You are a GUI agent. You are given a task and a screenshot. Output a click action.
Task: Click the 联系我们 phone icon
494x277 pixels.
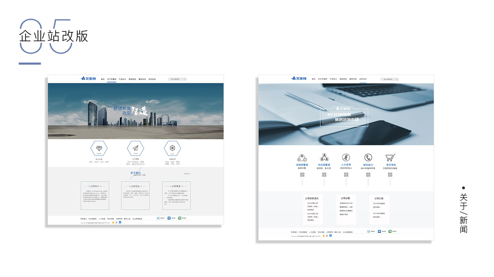tap(368, 157)
